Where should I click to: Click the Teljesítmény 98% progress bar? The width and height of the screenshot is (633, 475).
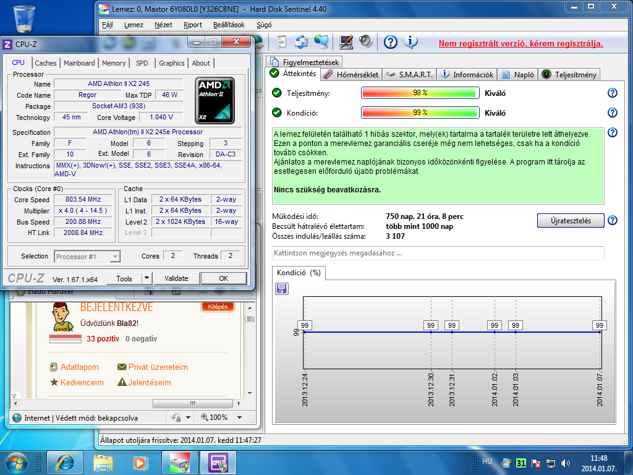click(x=420, y=93)
